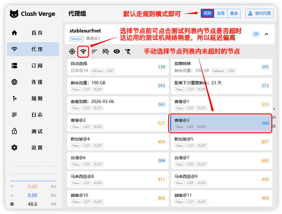The image size is (282, 214).
Task: Toggle the eye display mode icon
Action: coord(117,52)
